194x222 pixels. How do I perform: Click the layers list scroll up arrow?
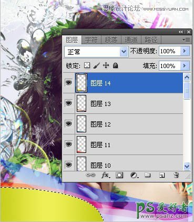[x=187, y=77]
